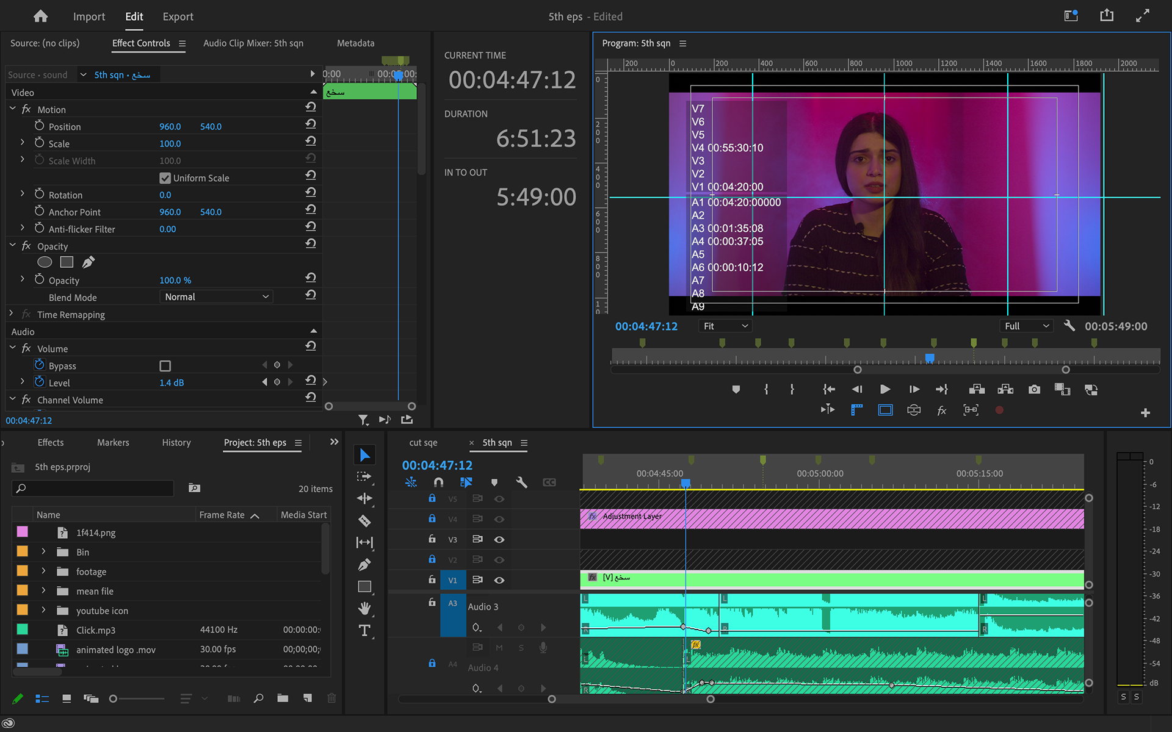Open the Fit zoom level dropdown
Screen dimensions: 1172x732
coord(725,326)
